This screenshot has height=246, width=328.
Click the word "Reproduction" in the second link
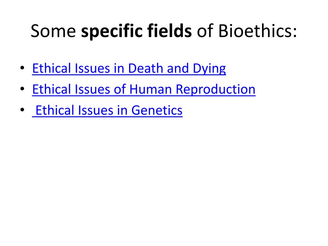(x=216, y=89)
